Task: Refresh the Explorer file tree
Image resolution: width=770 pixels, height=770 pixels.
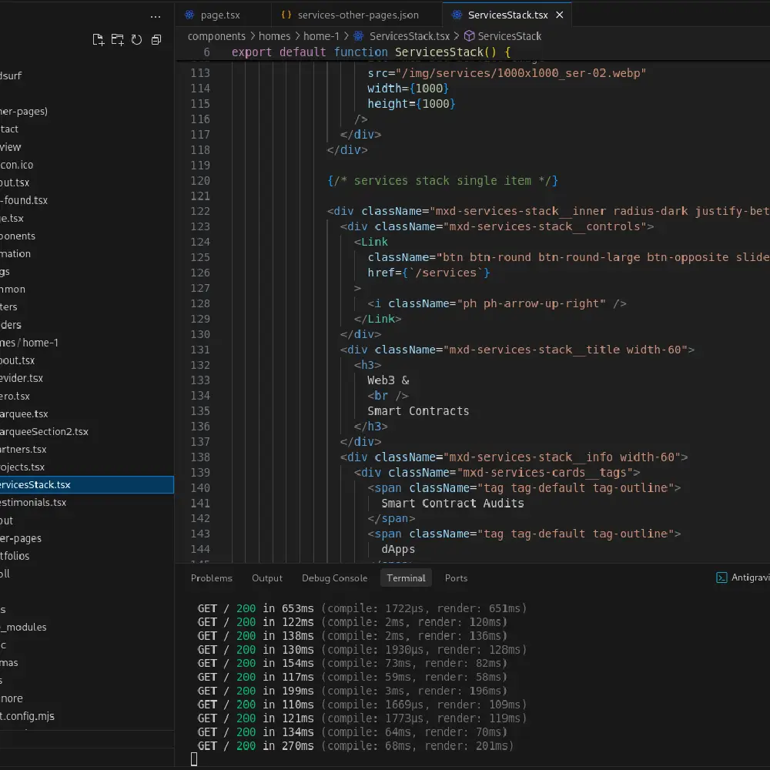Action: pos(137,39)
